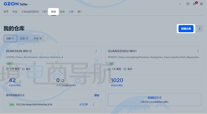Click the GUANGZHOU WH I warehouse title
Screen dimensions: 207x114
coord(122,51)
